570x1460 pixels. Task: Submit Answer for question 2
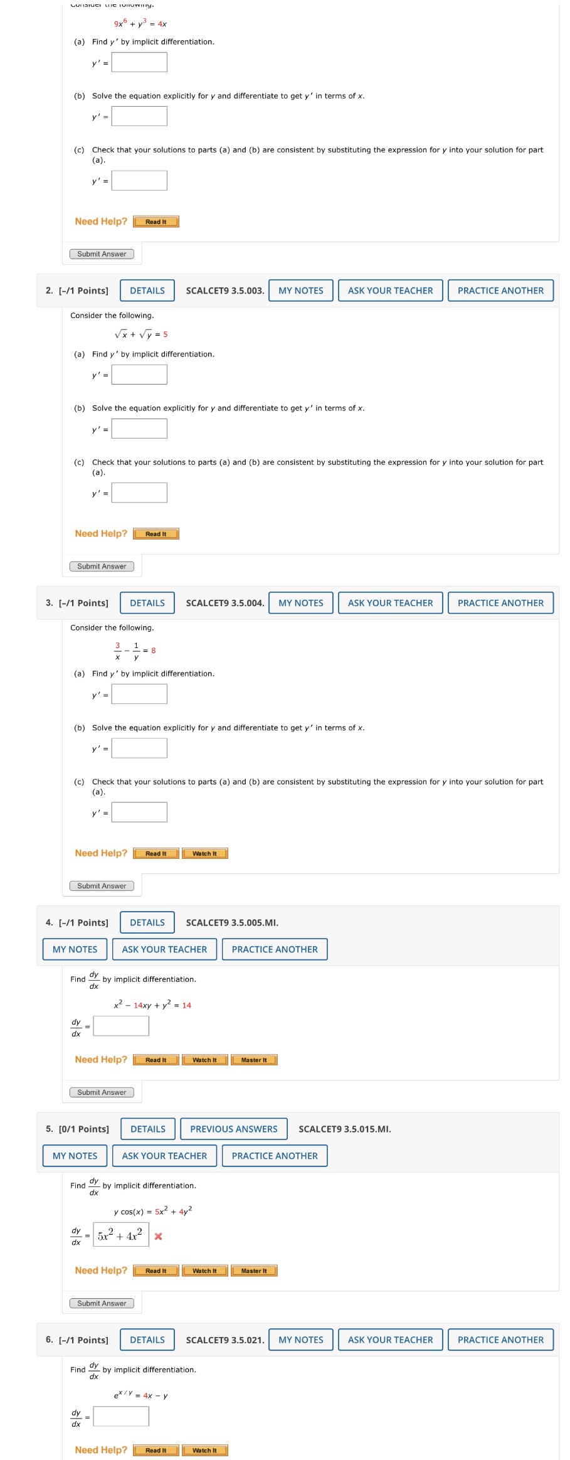pyautogui.click(x=102, y=566)
